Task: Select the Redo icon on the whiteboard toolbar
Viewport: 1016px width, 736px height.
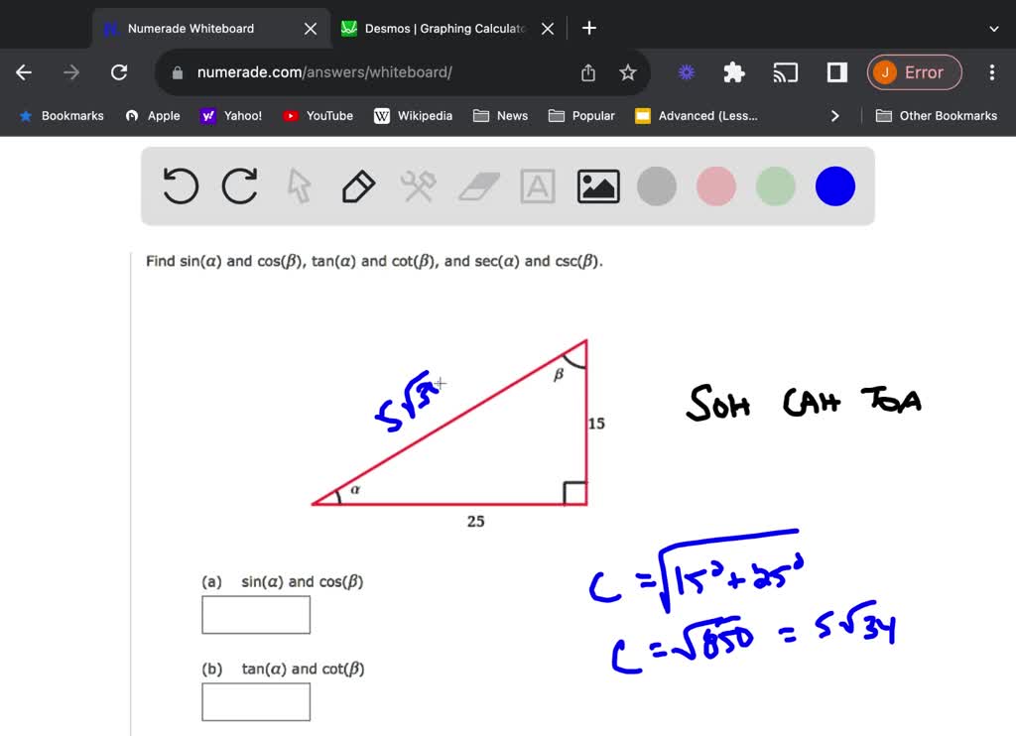Action: pos(239,185)
